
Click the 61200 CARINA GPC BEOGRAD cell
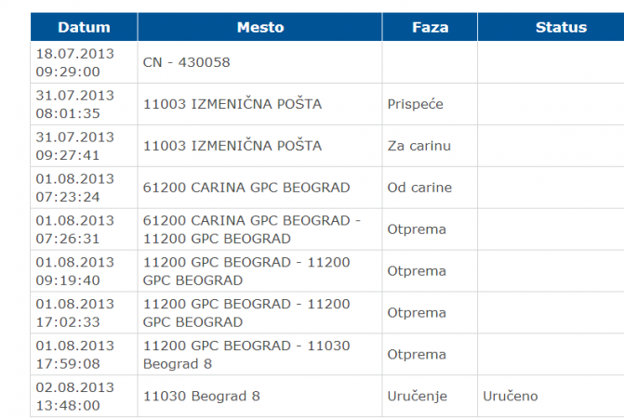(x=259, y=188)
